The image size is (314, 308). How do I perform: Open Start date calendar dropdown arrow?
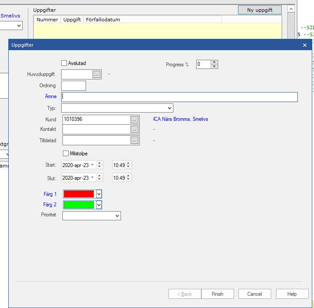[x=92, y=165]
